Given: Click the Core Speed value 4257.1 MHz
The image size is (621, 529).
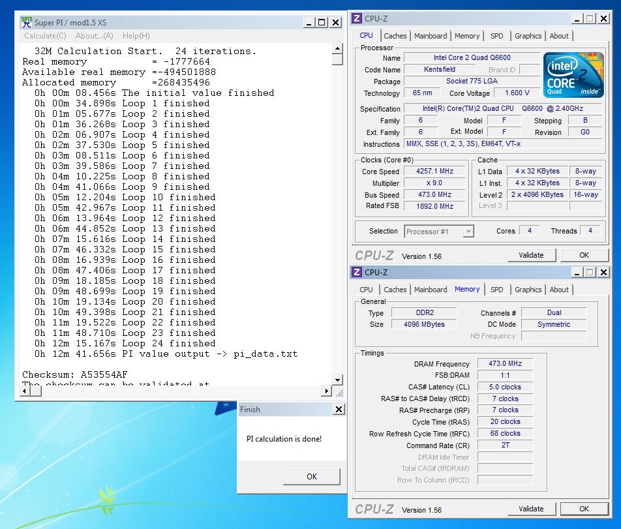Looking at the screenshot, I should click(435, 171).
